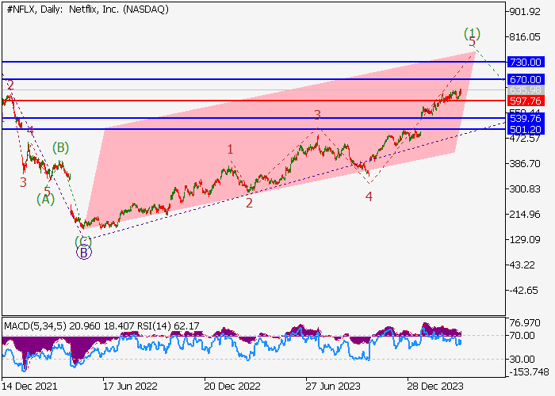Screen dimensions: 555x396
Task: Click the 43.22 price axis value
Action: 522,265
